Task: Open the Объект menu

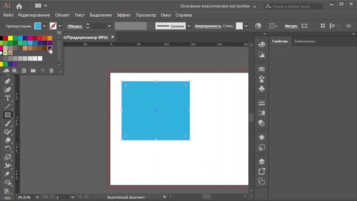Action: click(62, 15)
